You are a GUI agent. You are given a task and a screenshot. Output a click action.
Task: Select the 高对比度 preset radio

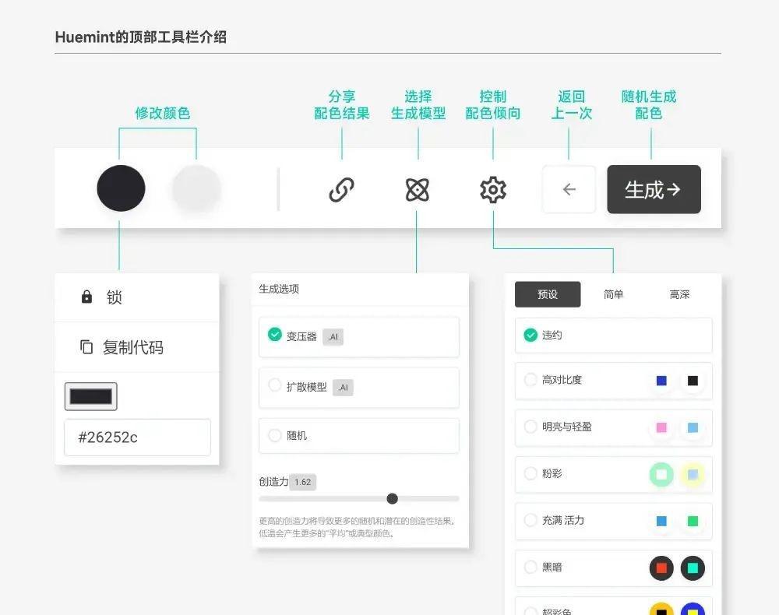(x=530, y=380)
